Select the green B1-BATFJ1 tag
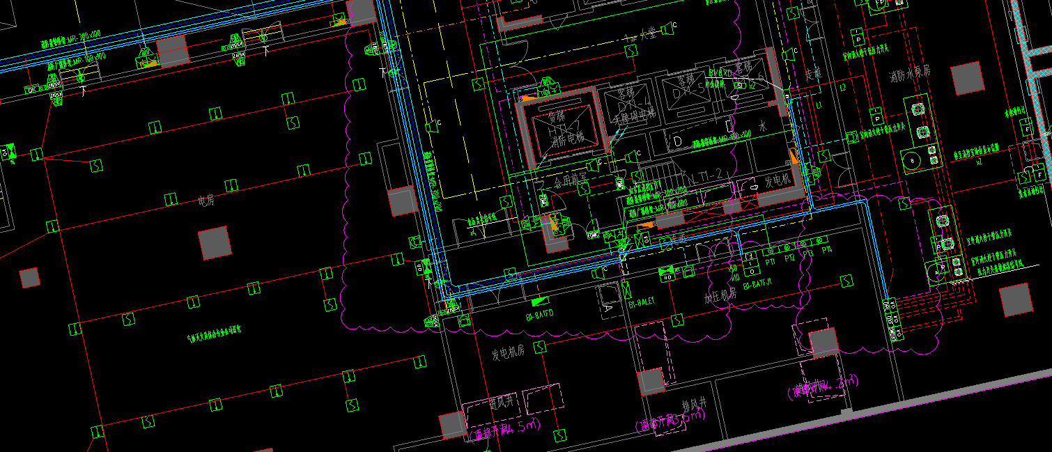The height and width of the screenshot is (452, 1052). click(x=757, y=283)
